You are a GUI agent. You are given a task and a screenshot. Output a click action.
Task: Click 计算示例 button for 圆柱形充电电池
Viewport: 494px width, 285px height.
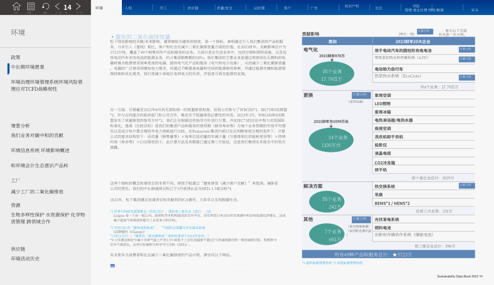click(x=467, y=49)
